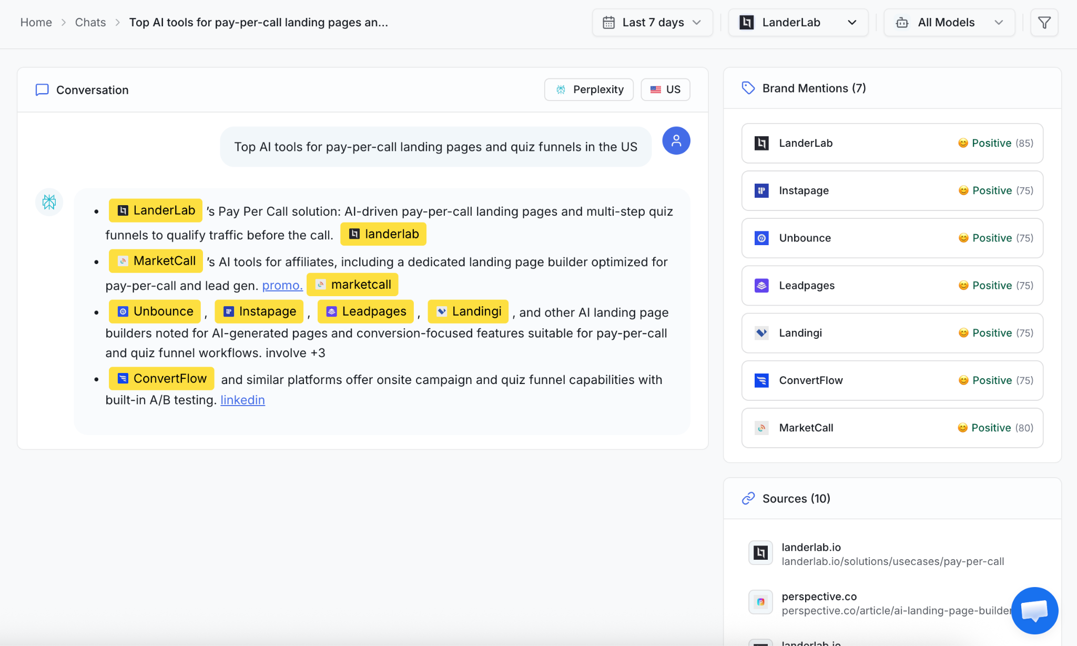Open the LanderLab brand selector dropdown
The height and width of the screenshot is (646, 1077).
point(798,23)
